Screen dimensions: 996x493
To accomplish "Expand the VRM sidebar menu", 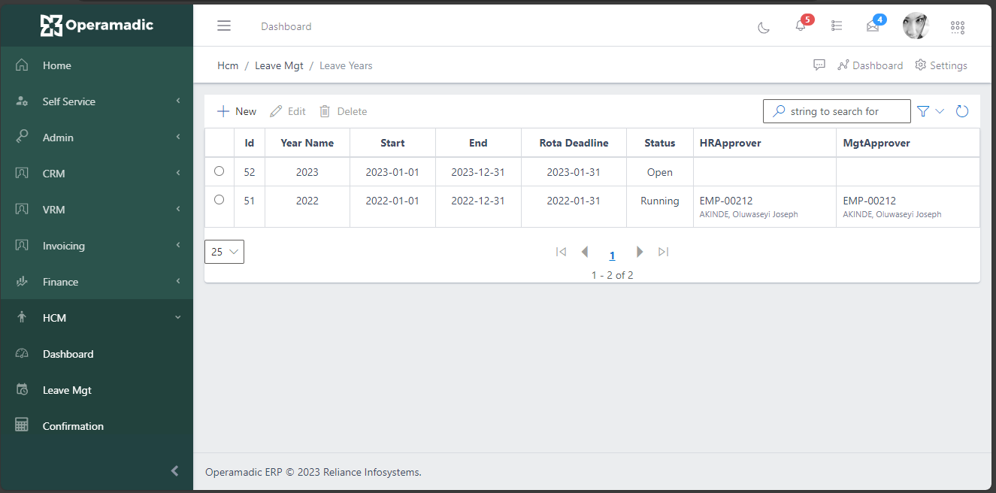I will click(96, 209).
